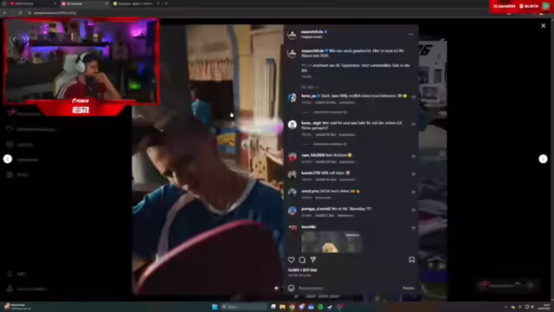Open the emoji picker beside the comment field

(291, 288)
